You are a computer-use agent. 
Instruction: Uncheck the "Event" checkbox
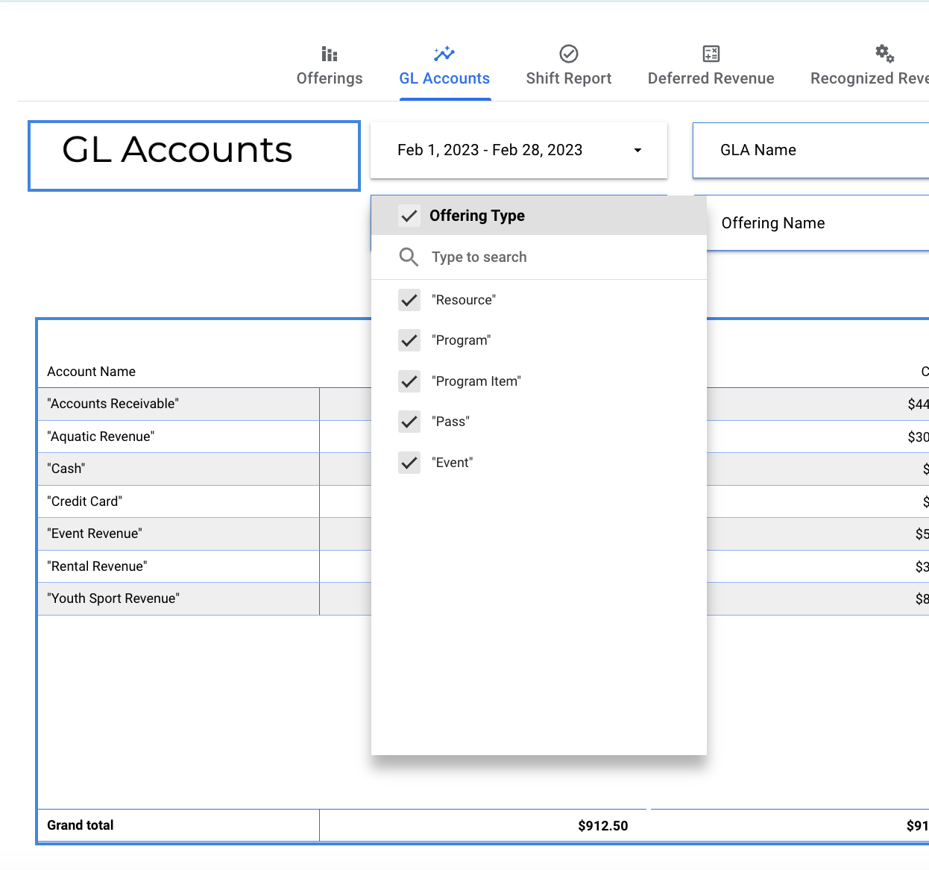(409, 463)
